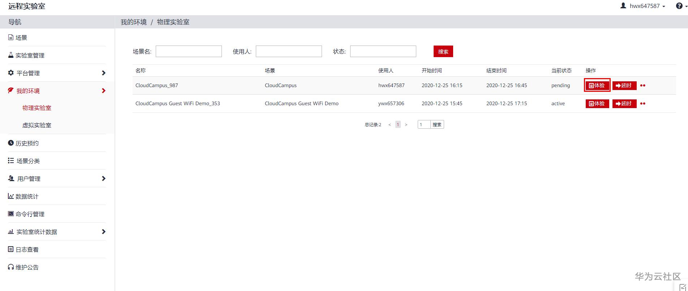
Task: Click the 平台管理 gear icon
Action: pos(11,73)
